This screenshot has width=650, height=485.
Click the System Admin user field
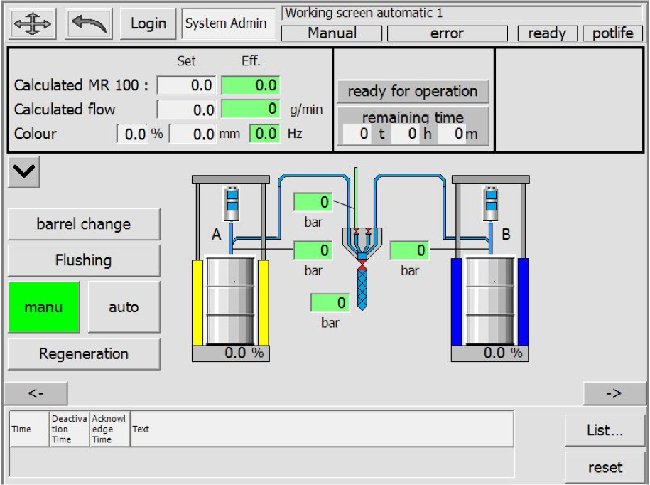pyautogui.click(x=229, y=23)
